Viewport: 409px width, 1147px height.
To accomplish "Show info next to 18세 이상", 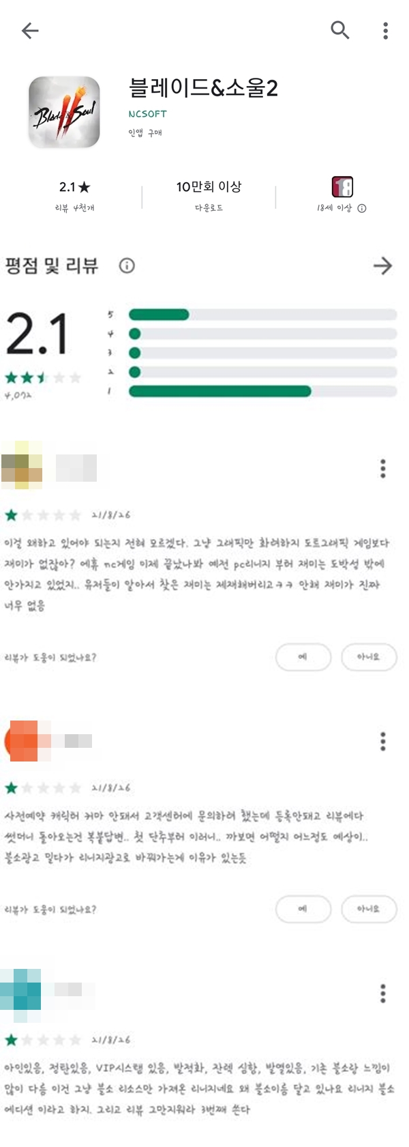I will (x=362, y=208).
